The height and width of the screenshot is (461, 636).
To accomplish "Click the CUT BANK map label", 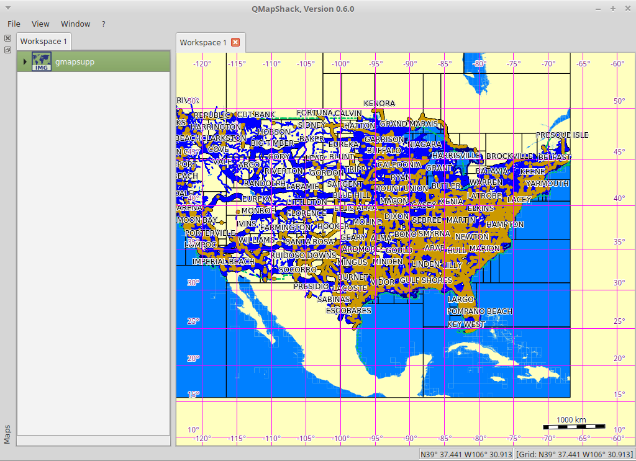I will point(256,115).
